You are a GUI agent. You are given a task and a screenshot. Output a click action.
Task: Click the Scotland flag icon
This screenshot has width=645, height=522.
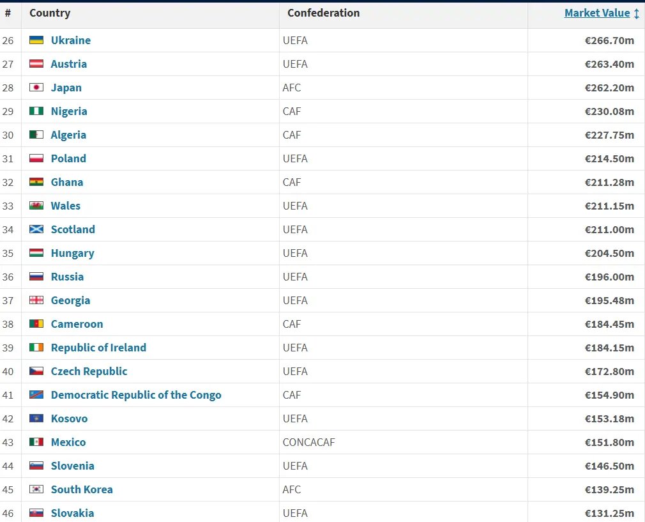coord(36,229)
